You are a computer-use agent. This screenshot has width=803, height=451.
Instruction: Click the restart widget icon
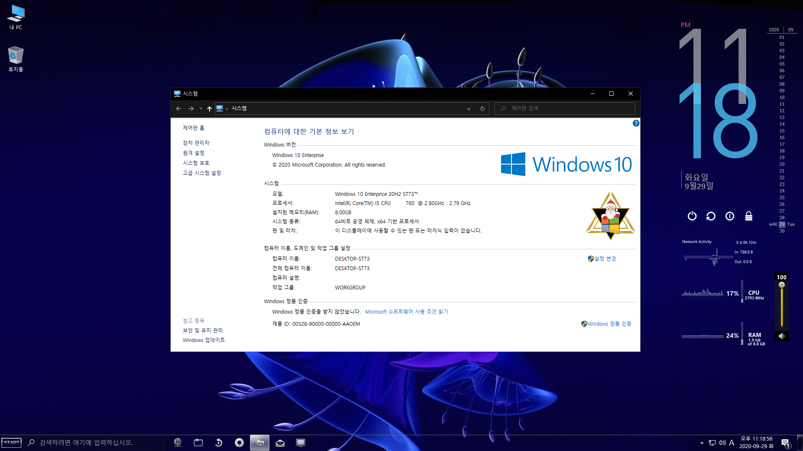711,216
